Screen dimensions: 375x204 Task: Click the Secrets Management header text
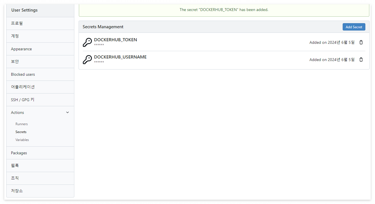[103, 27]
